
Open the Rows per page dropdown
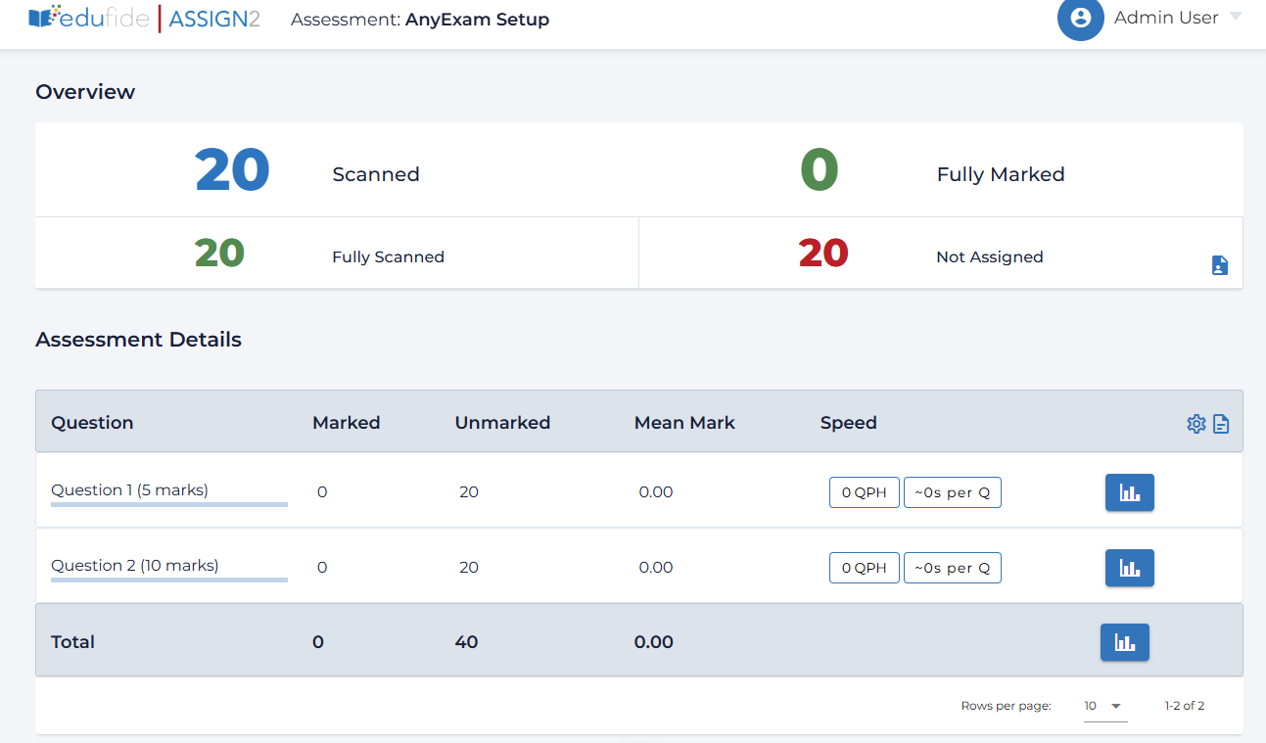(x=1104, y=706)
